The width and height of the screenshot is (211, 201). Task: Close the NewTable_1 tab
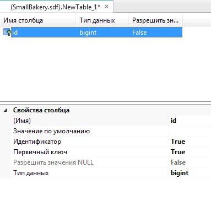[x=106, y=7]
